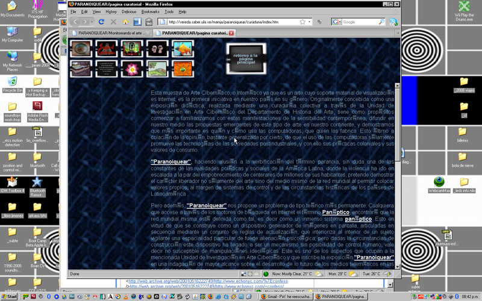Open the WebcamMax desktop icon

(x=439, y=185)
